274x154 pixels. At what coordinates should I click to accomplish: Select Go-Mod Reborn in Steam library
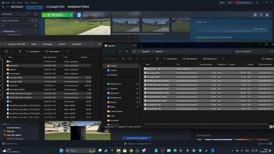coord(14,128)
